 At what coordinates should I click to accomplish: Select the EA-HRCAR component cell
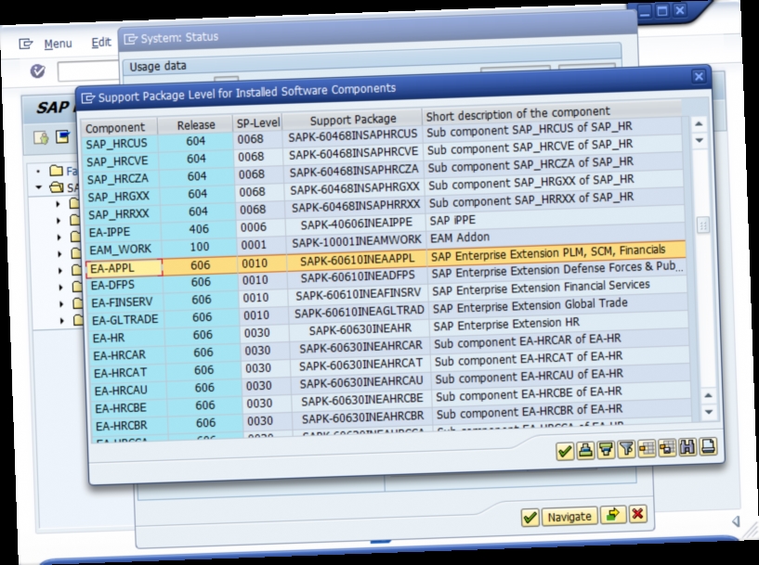[x=129, y=355]
